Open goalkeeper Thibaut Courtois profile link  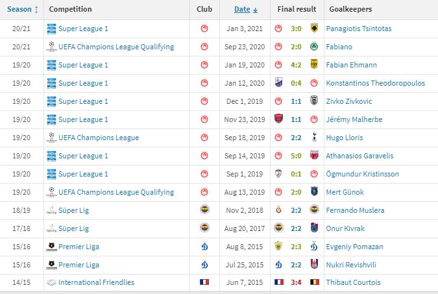tap(353, 282)
